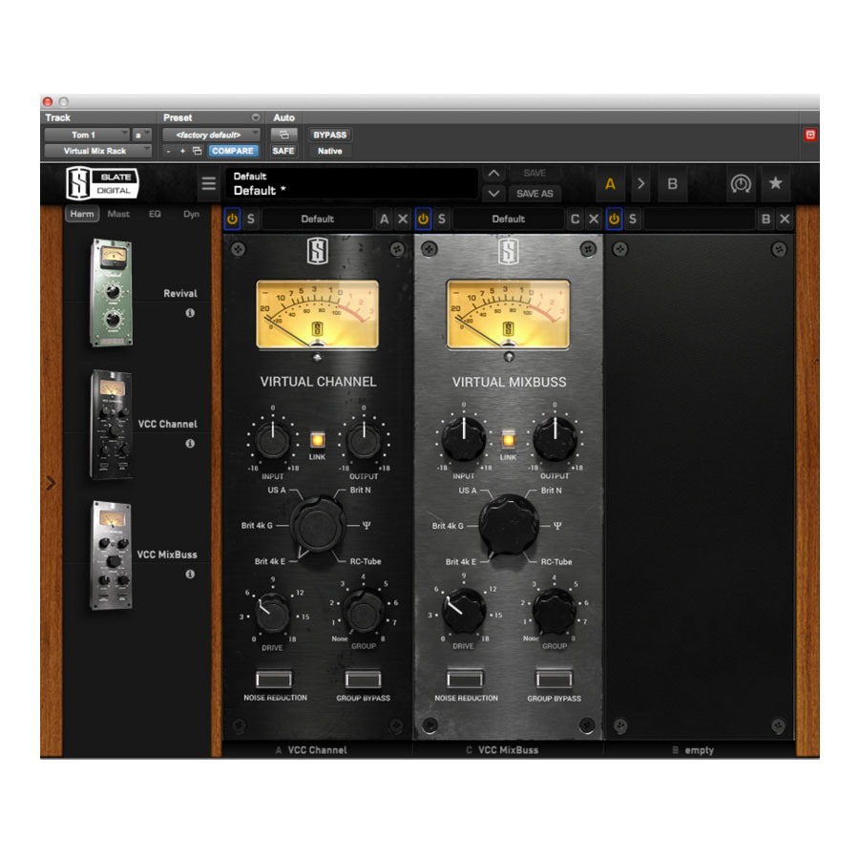Select next preset with down chevron

click(493, 194)
